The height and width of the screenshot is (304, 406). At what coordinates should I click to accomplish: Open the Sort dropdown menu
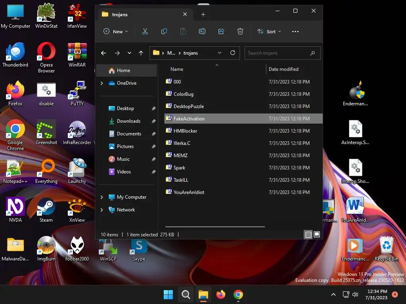tap(269, 32)
